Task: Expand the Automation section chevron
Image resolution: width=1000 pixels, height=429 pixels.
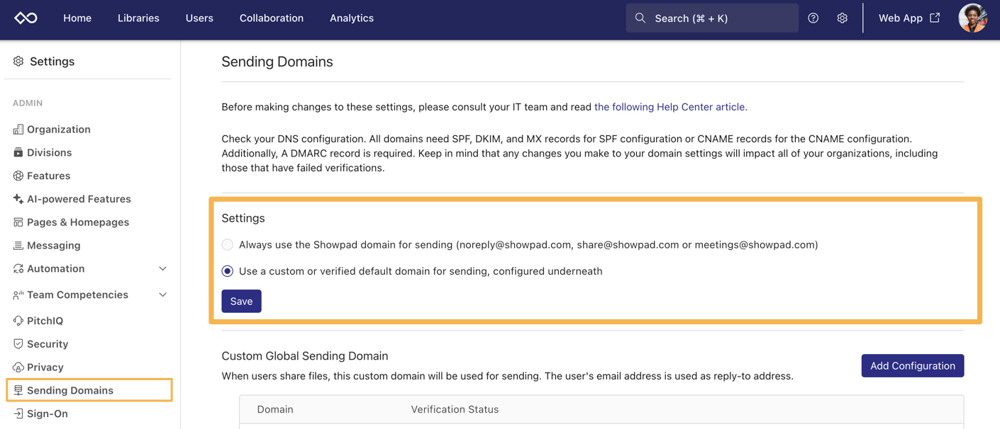Action: pyautogui.click(x=162, y=269)
